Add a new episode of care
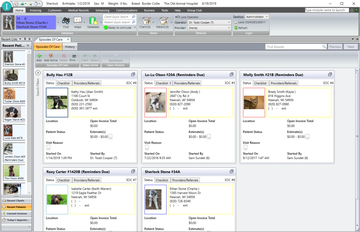Image resolution: width=360 pixels, height=232 pixels. 39,57
